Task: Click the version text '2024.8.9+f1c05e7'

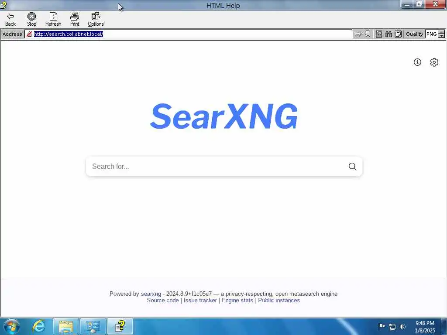Action: [189, 294]
